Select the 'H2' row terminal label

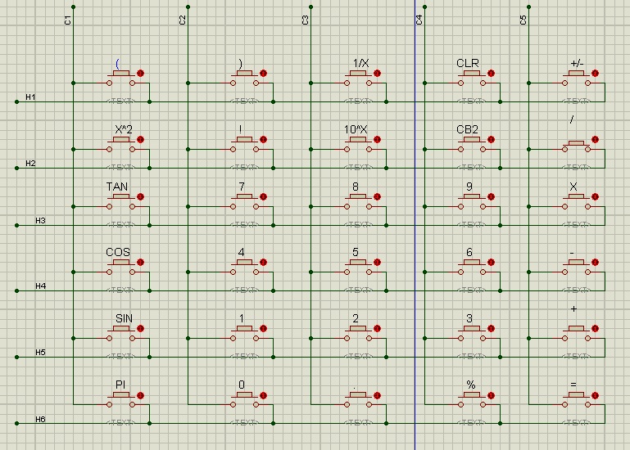[30, 164]
